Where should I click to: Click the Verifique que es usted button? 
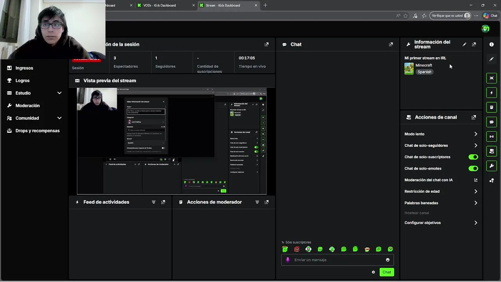click(x=450, y=16)
